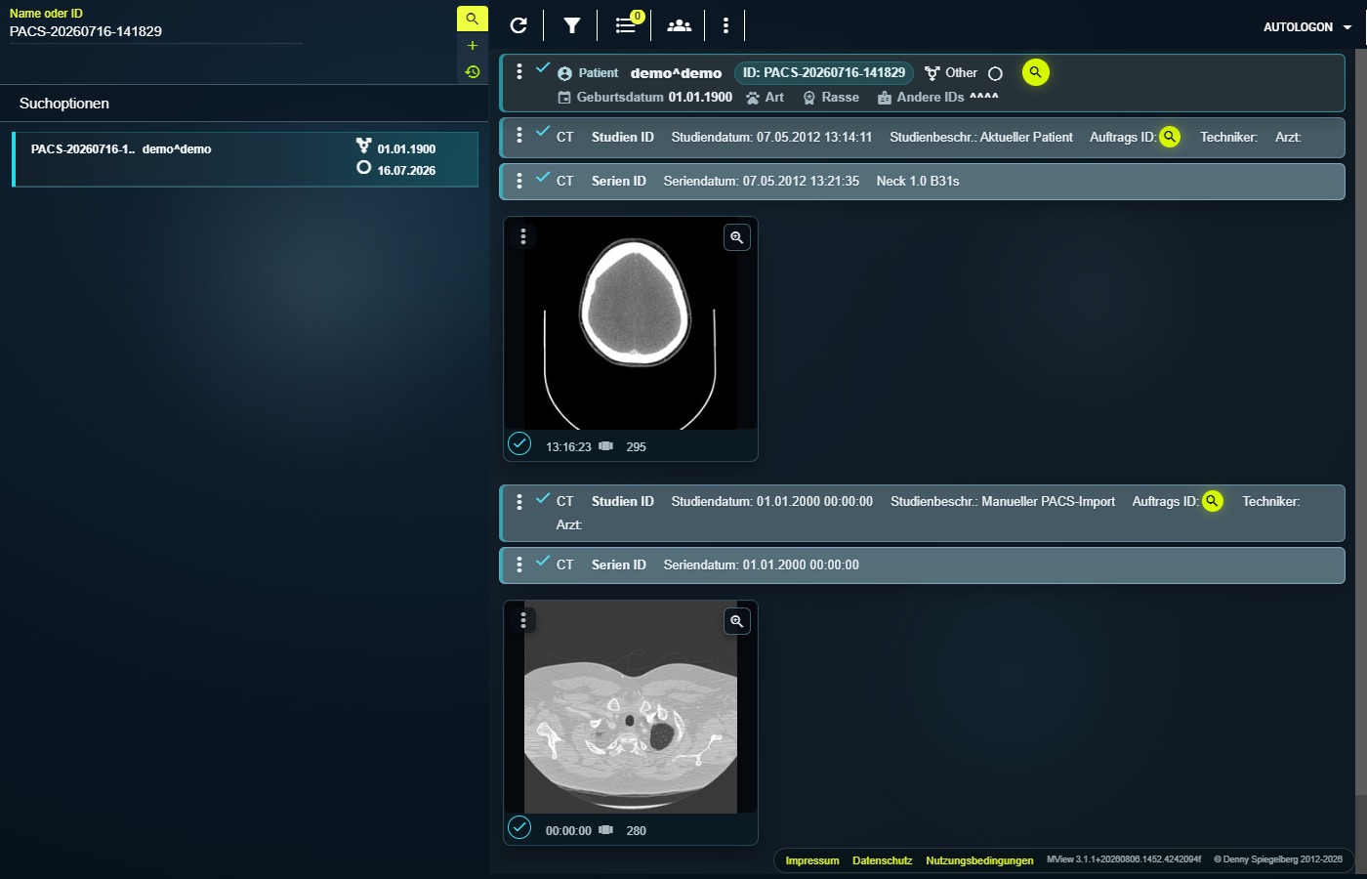Screen dimensions: 1367x879
Task: Click the plus icon below the search button
Action: tap(472, 45)
